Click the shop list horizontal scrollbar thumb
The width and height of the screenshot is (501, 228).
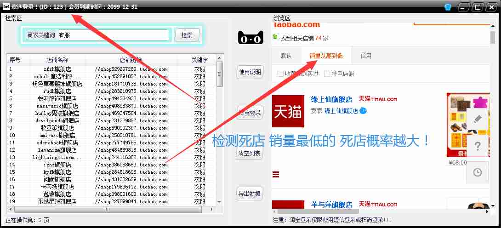tap(108, 210)
